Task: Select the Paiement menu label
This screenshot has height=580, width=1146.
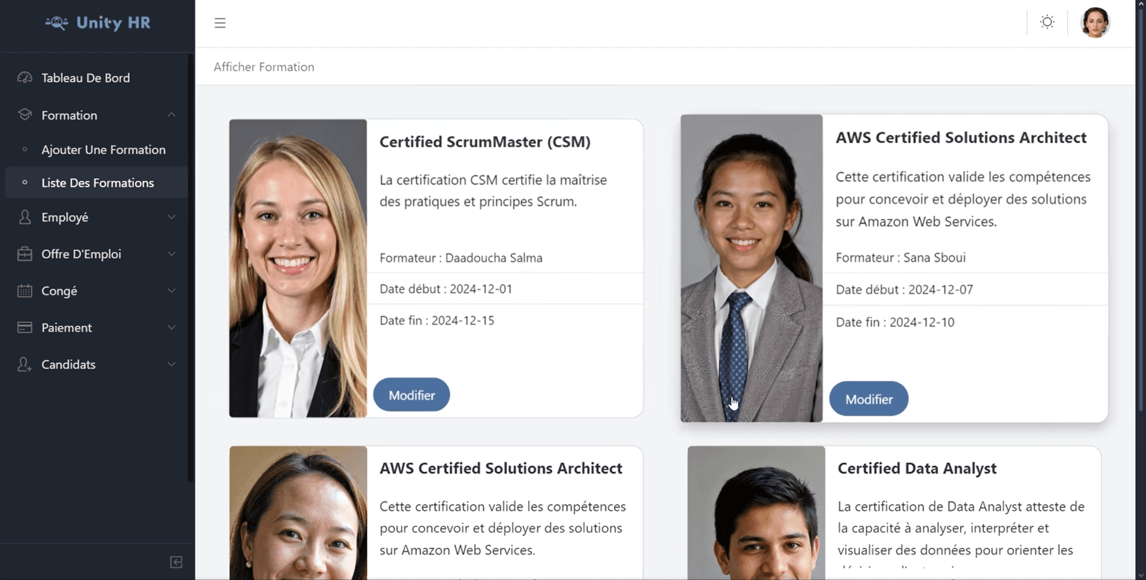Action: (66, 328)
